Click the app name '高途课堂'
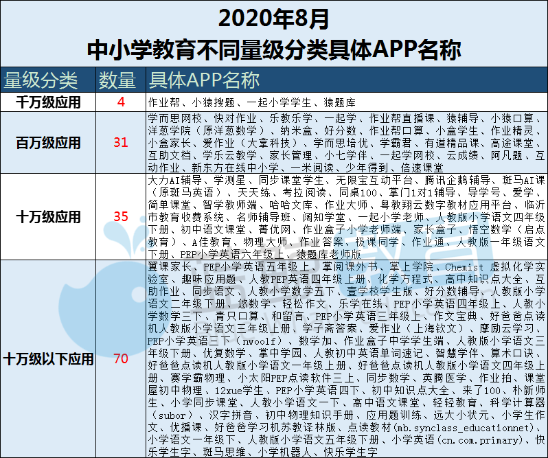Viewport: 548px width, 458px height. pos(513,143)
